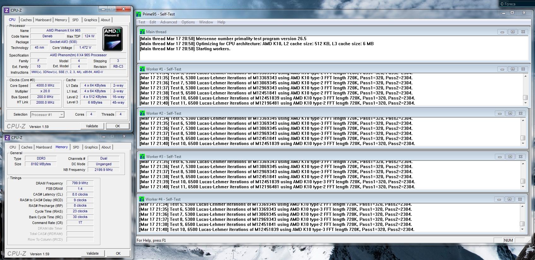
Task: Click the AMD Phenom II processor logo
Action: click(113, 39)
